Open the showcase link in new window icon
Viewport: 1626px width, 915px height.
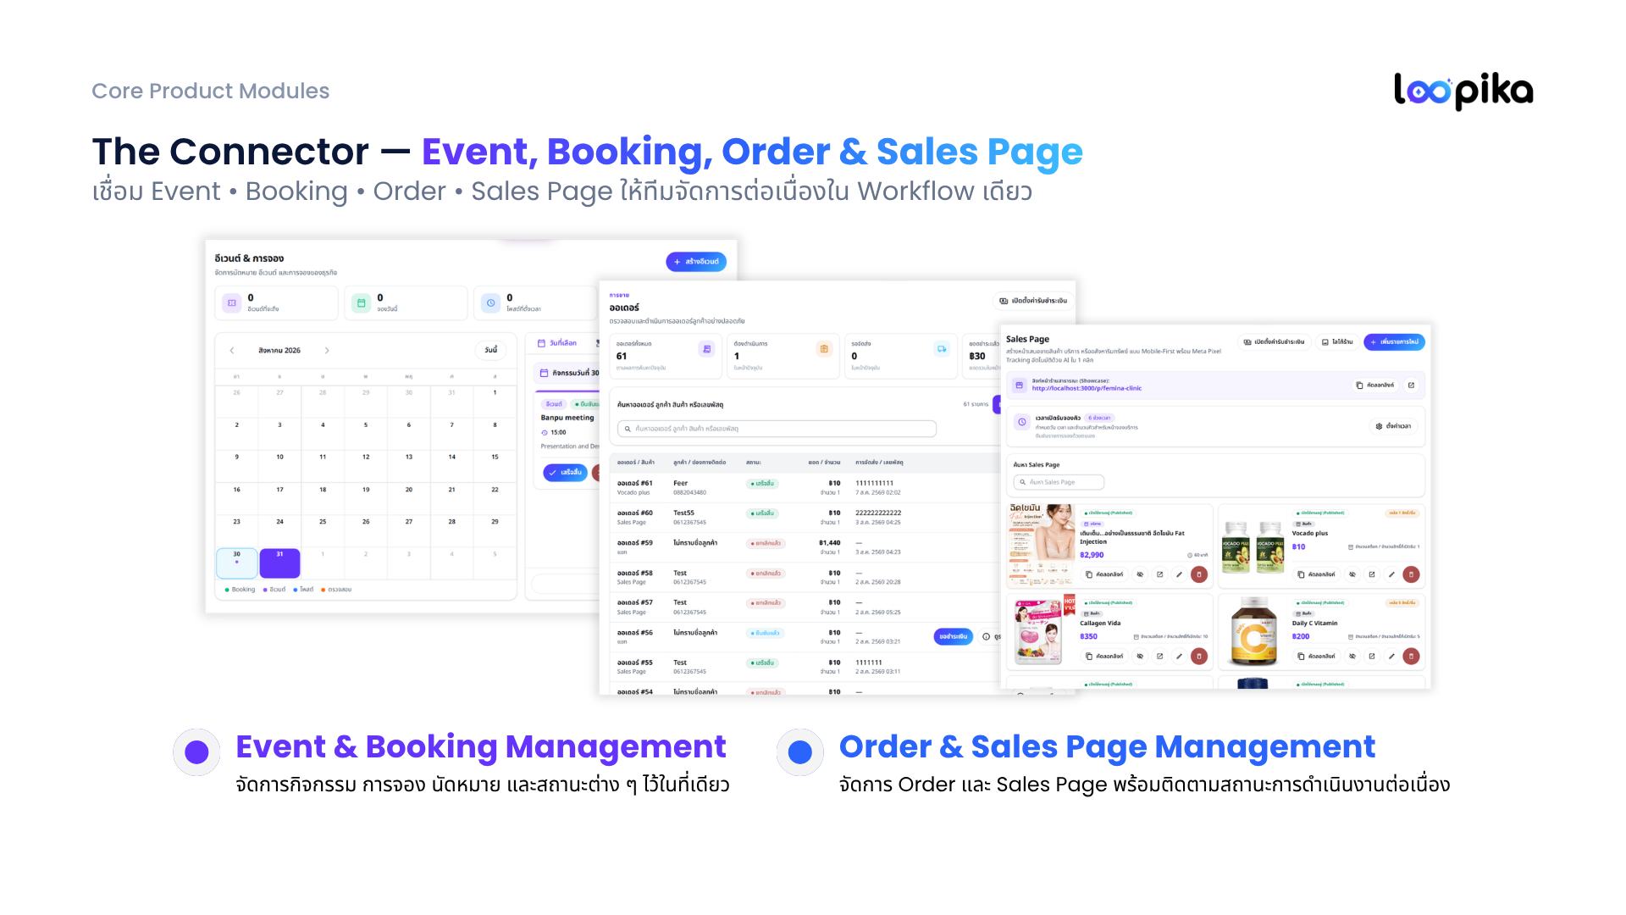(x=1411, y=385)
